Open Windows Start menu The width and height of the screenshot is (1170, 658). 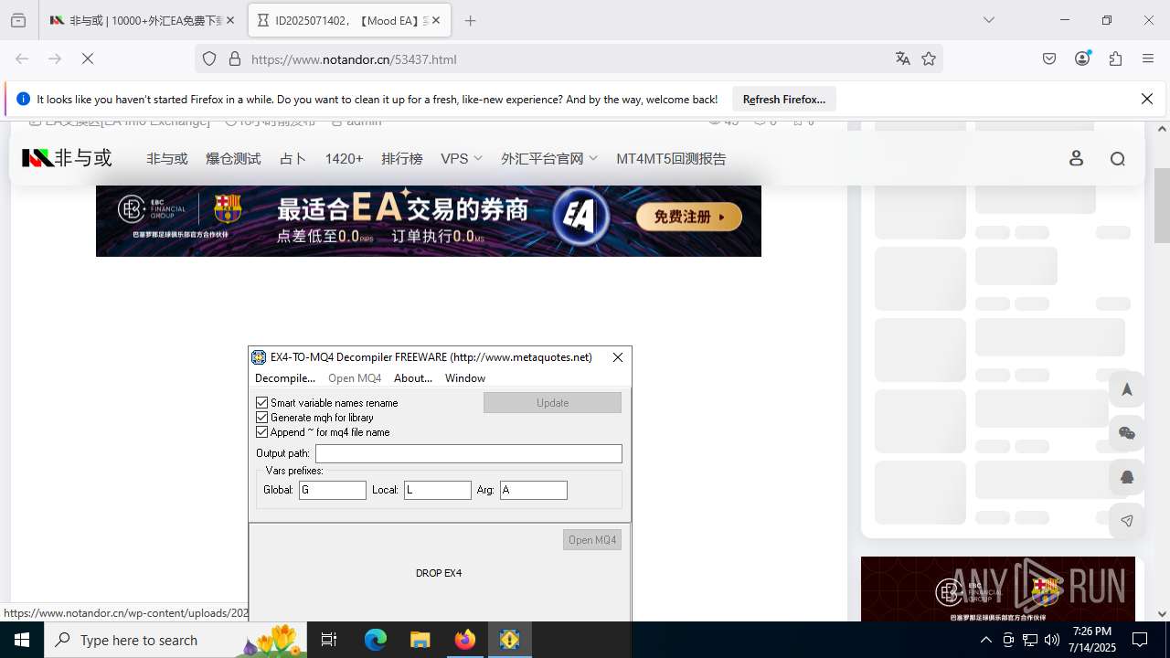point(22,640)
